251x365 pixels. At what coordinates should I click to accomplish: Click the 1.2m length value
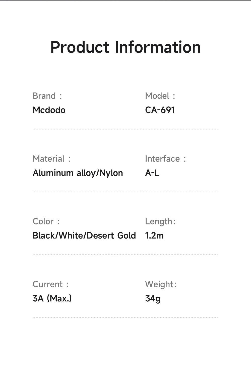[x=154, y=236]
